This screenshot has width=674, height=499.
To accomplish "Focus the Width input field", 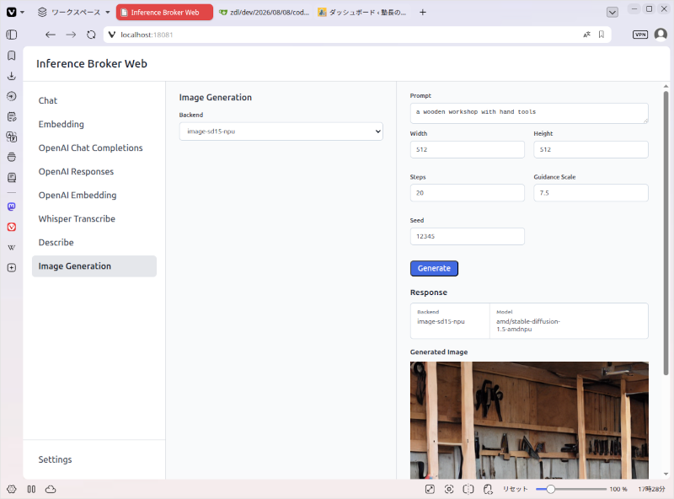I will tap(468, 150).
